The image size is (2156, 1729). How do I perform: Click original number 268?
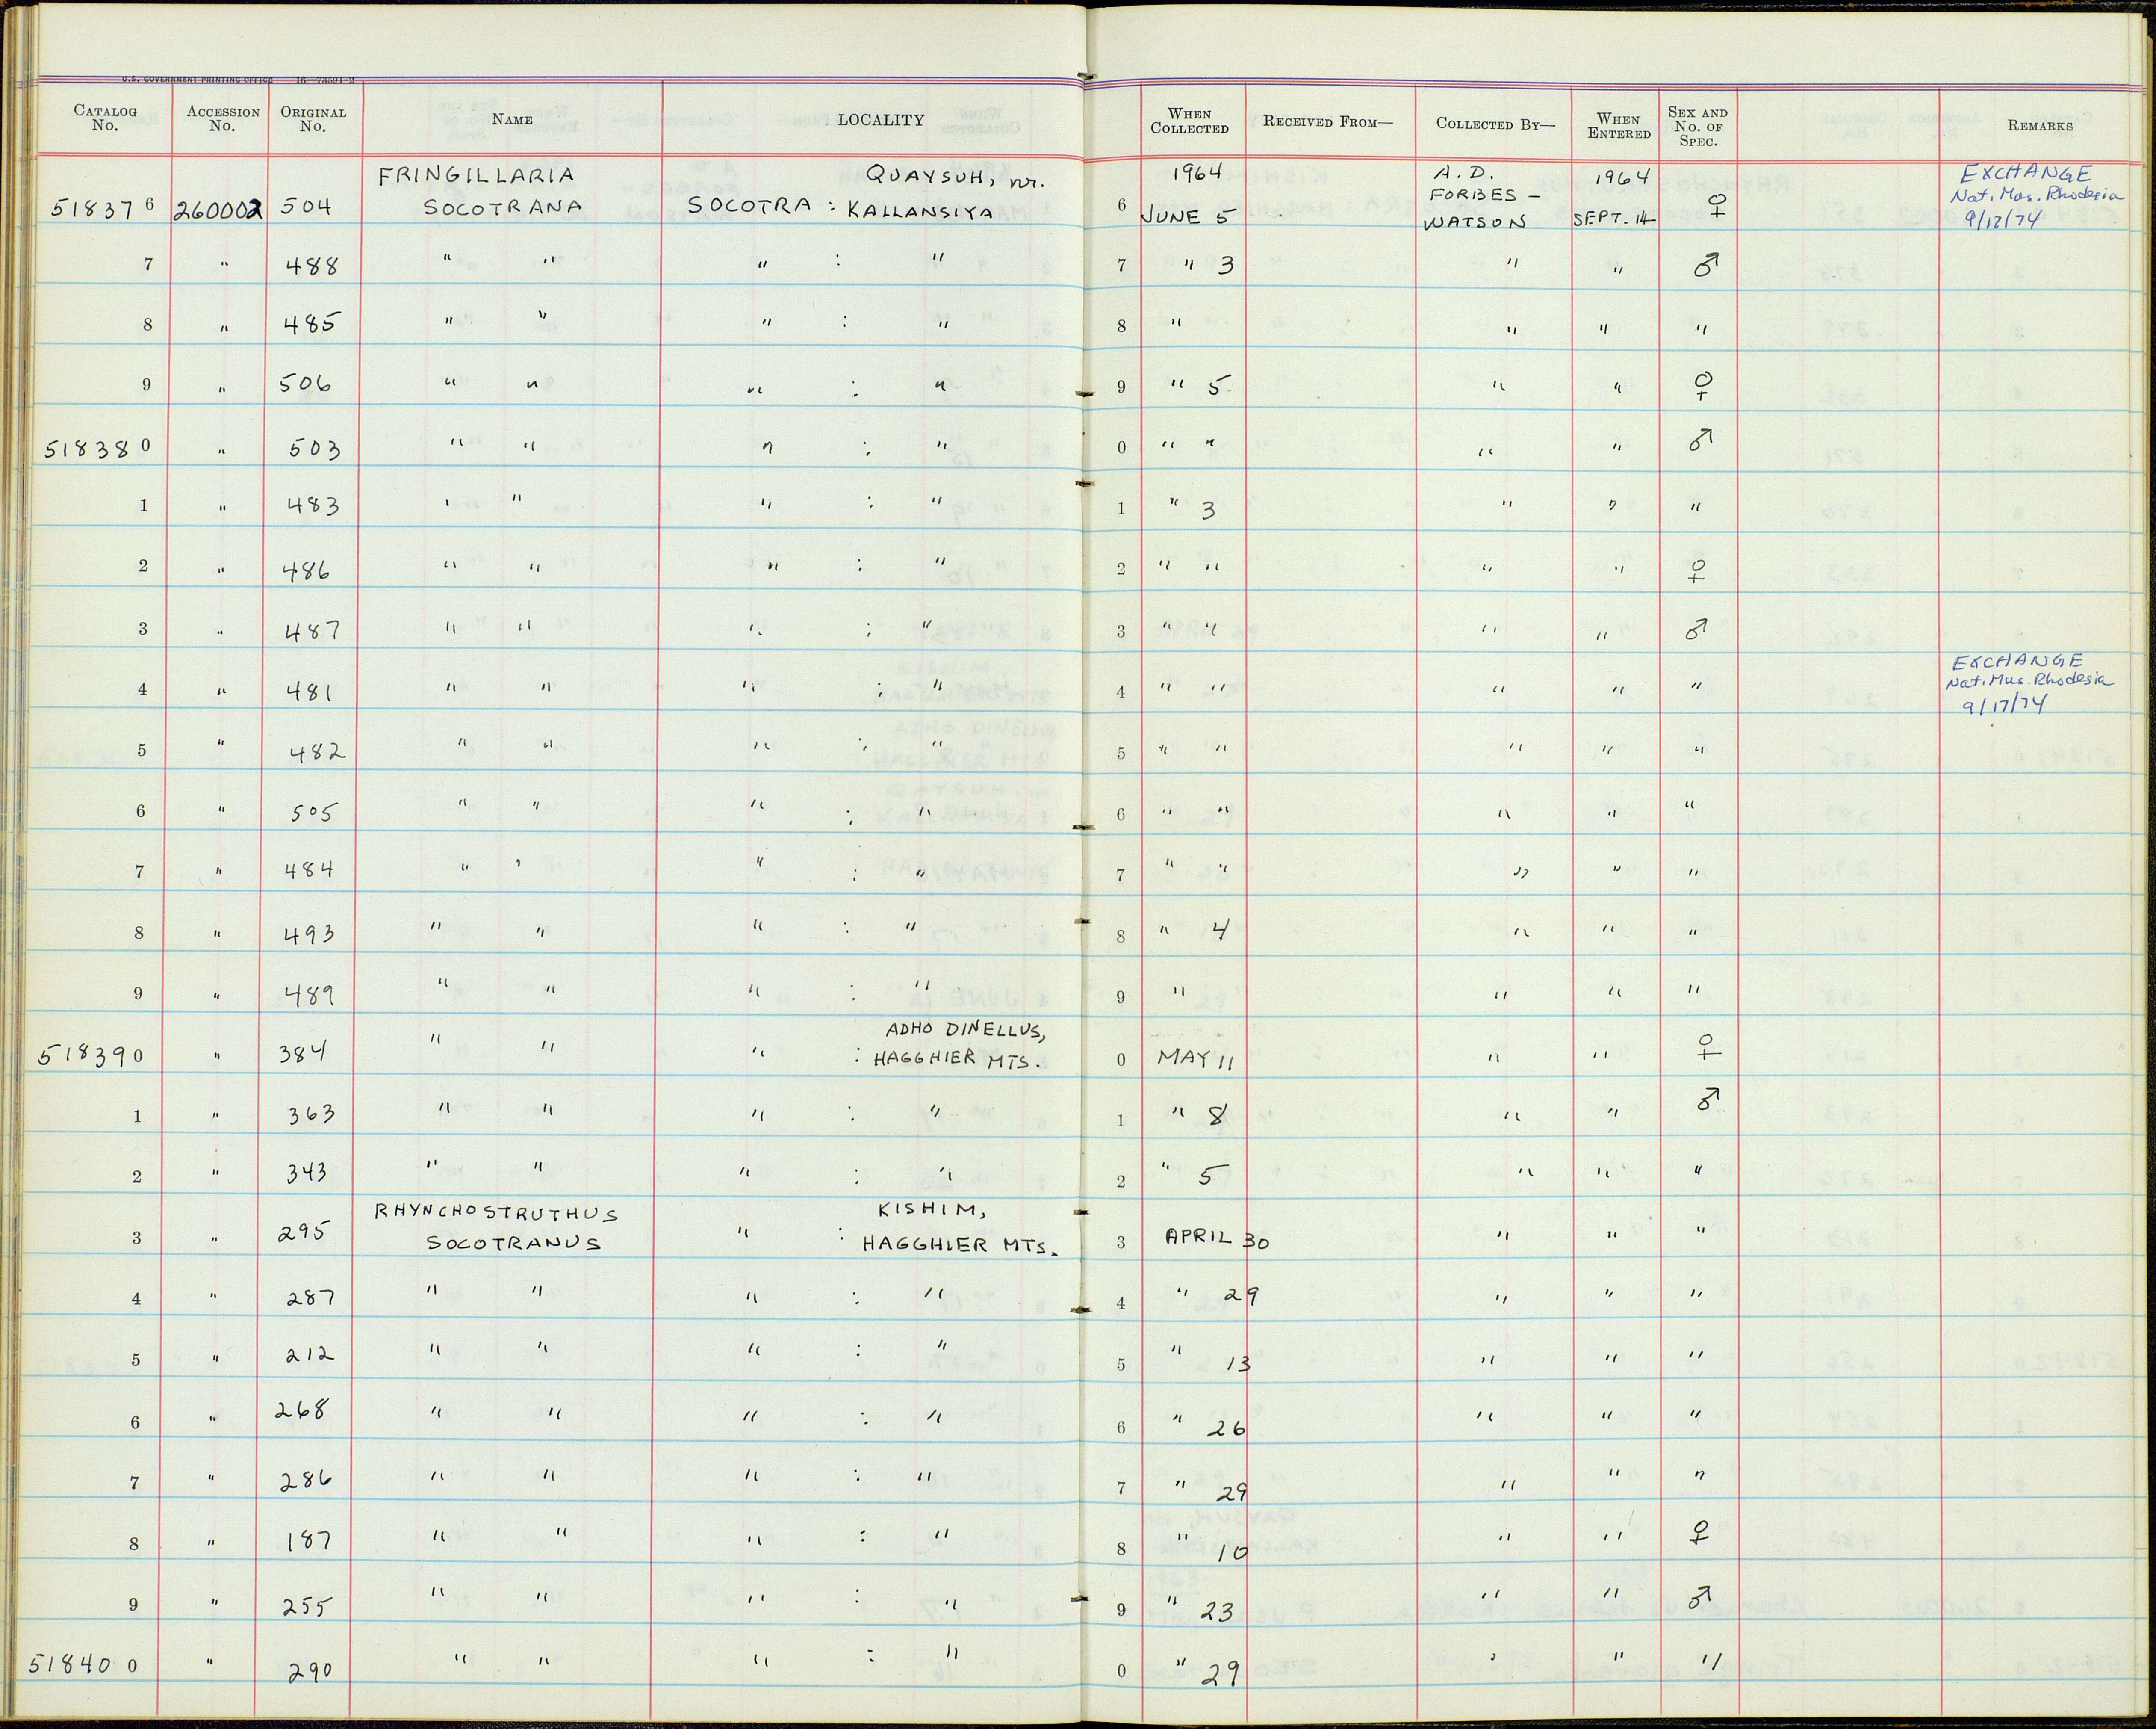[302, 1410]
